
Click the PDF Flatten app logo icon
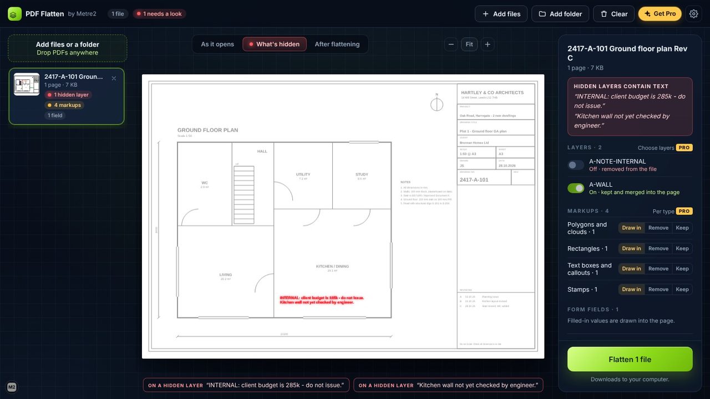tap(14, 14)
